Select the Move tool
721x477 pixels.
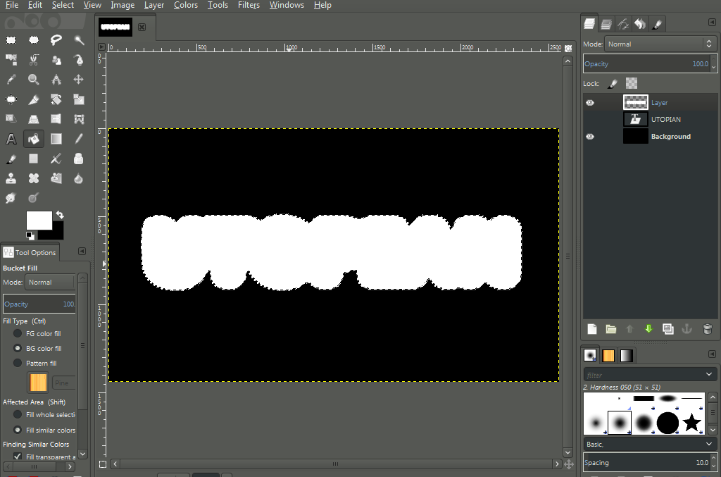[79, 80]
